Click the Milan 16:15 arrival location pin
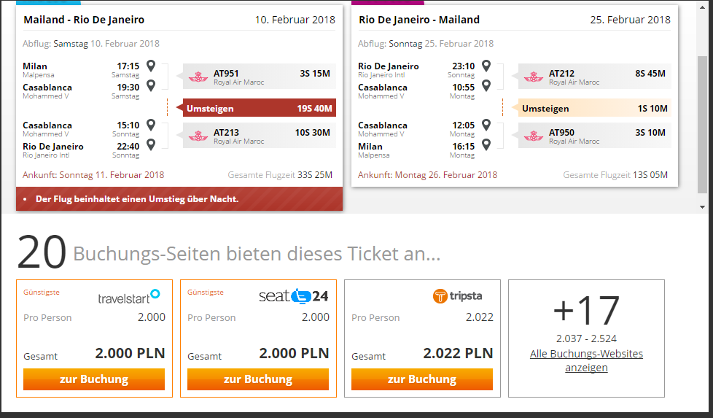Image resolution: width=713 pixels, height=418 pixels. point(486,144)
